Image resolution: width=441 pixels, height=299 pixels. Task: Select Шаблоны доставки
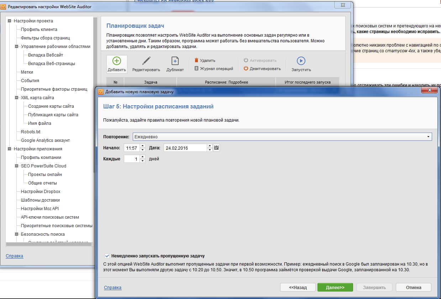coord(40,200)
